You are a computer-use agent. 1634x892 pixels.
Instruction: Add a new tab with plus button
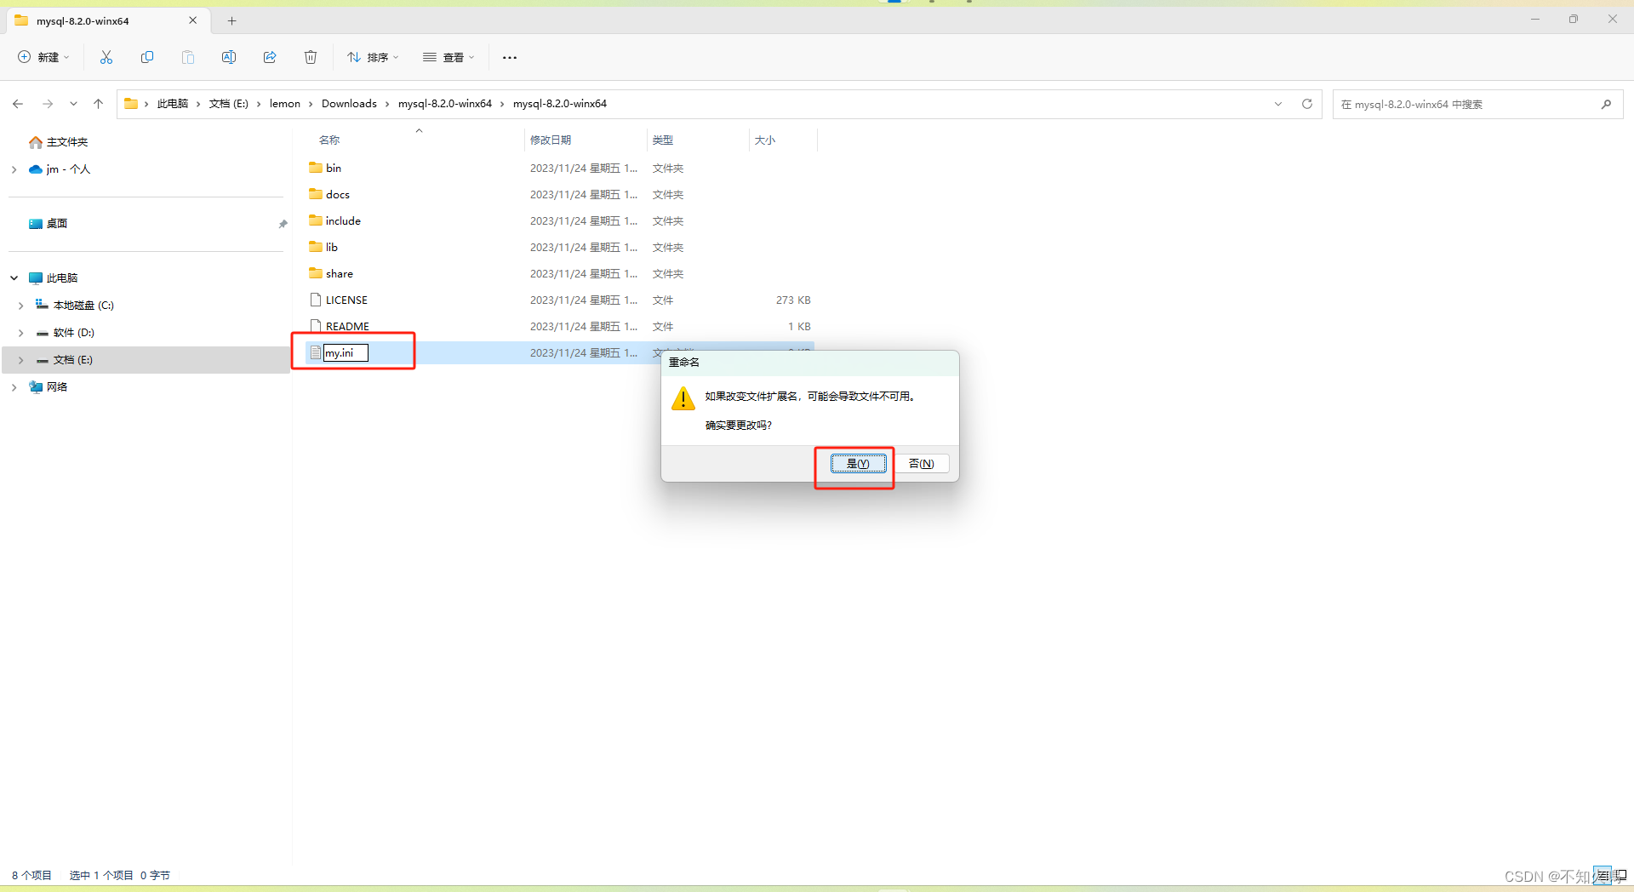coord(231,20)
